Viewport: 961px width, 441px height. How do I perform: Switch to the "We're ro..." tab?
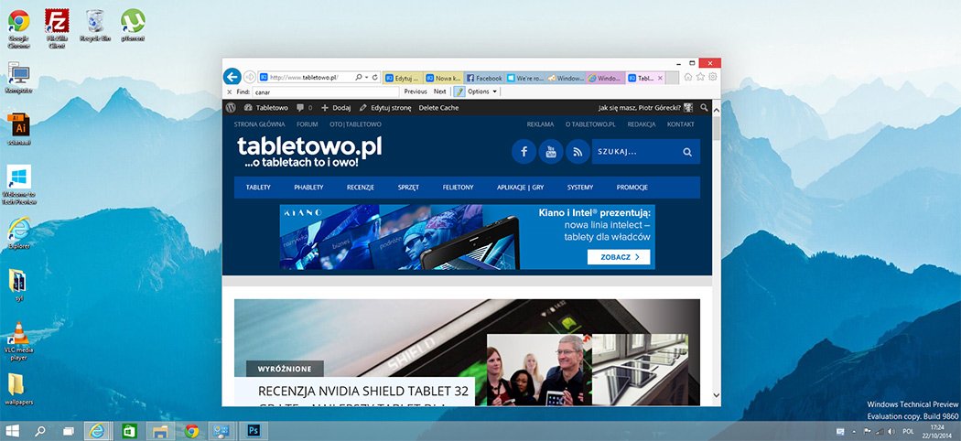(525, 79)
